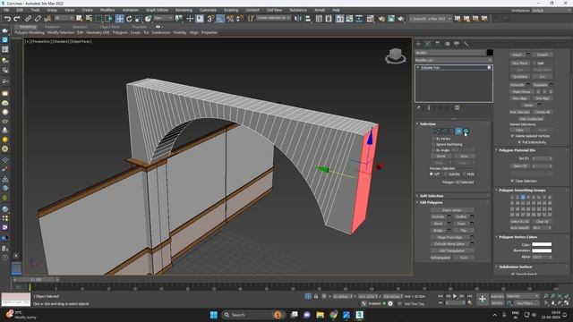Toggle the Full Interactivity checkbox

(519, 142)
